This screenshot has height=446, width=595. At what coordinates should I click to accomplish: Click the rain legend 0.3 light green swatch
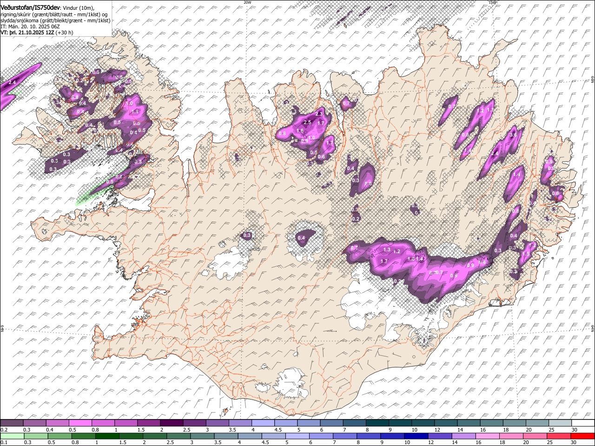coord(36,436)
